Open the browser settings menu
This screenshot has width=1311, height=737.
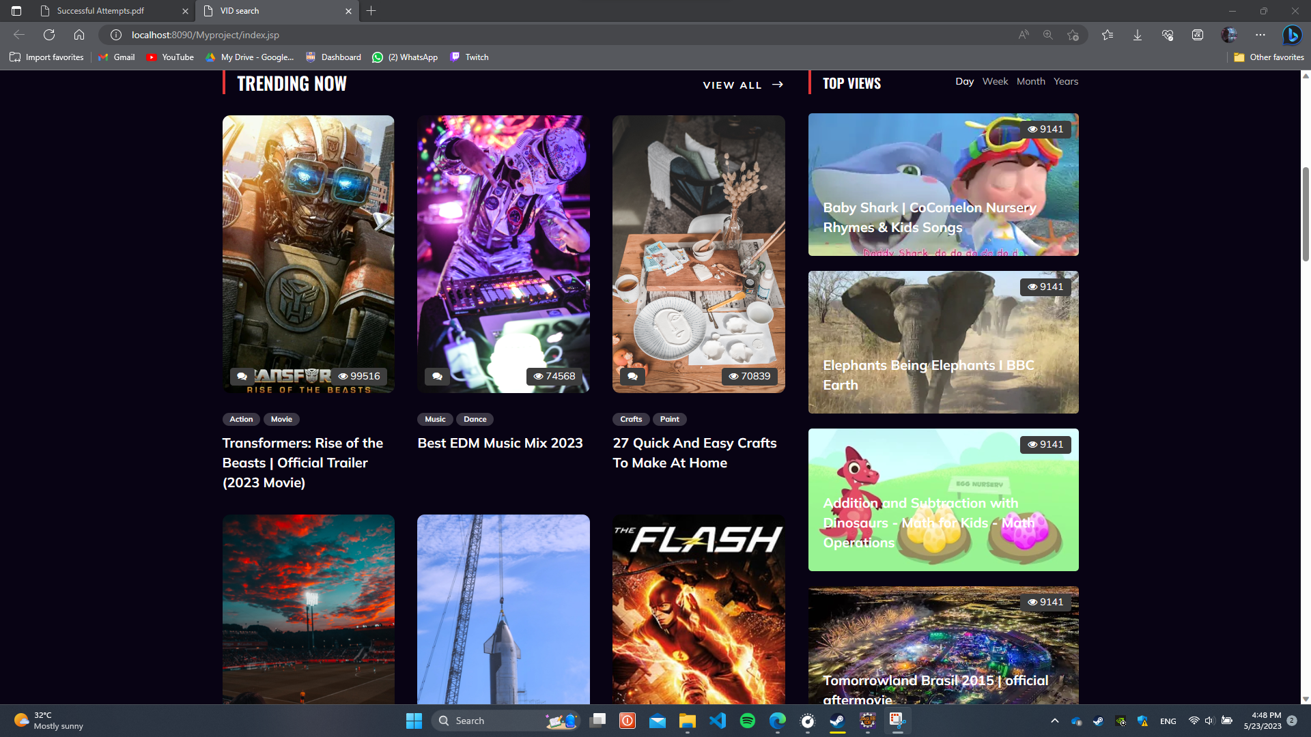[1261, 35]
